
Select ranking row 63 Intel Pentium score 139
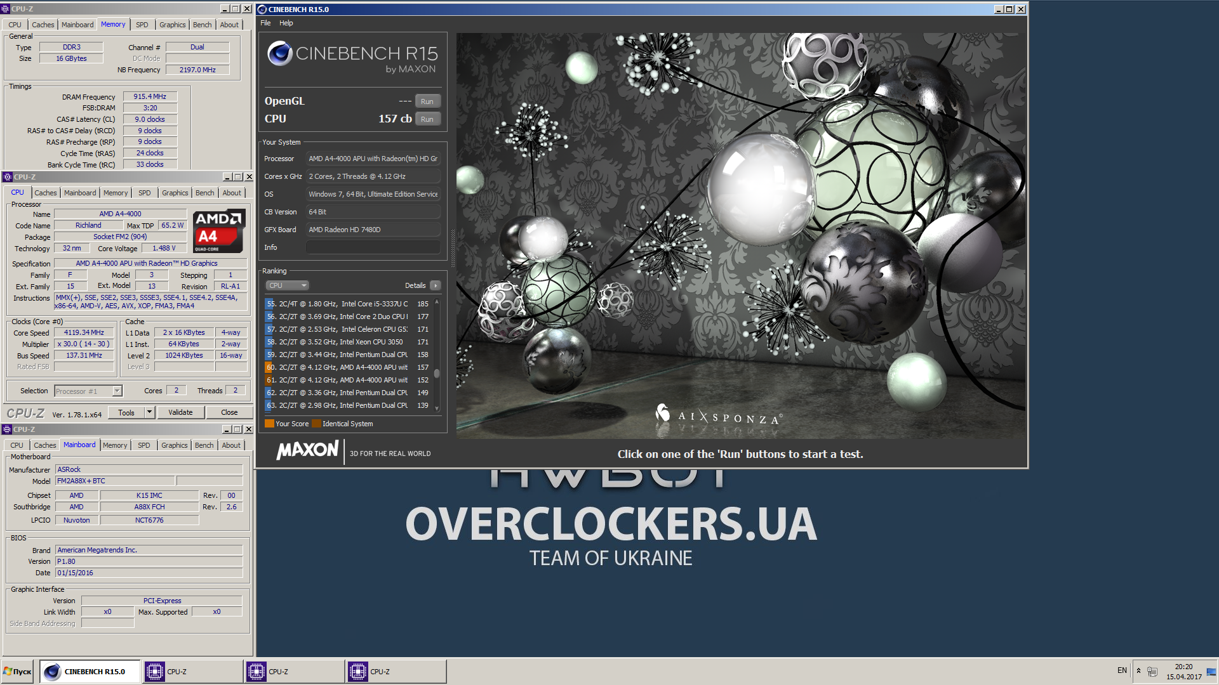(348, 405)
